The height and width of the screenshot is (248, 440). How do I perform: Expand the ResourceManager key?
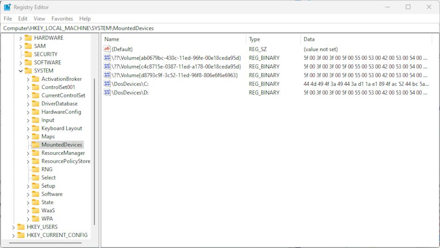click(28, 153)
